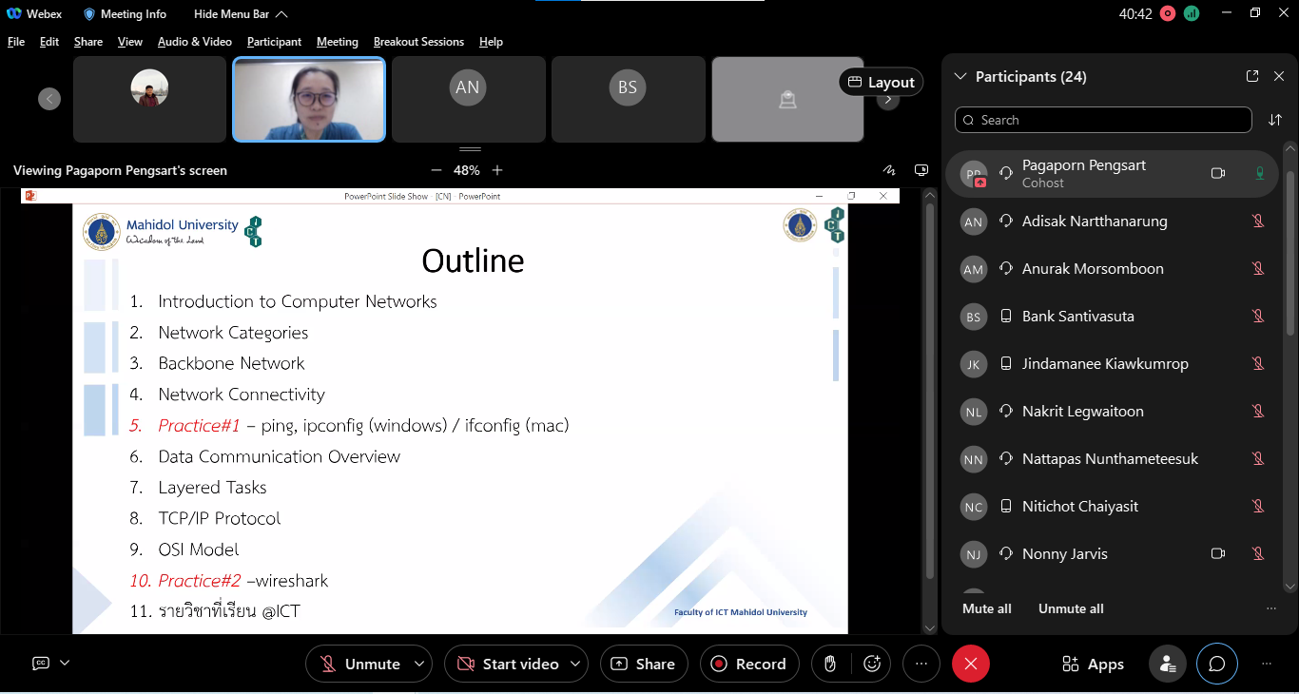Start your video camera
1299x694 pixels.
coord(508,664)
